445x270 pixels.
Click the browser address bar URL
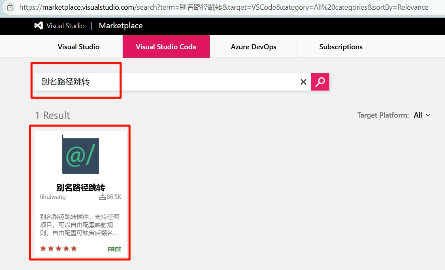point(224,7)
